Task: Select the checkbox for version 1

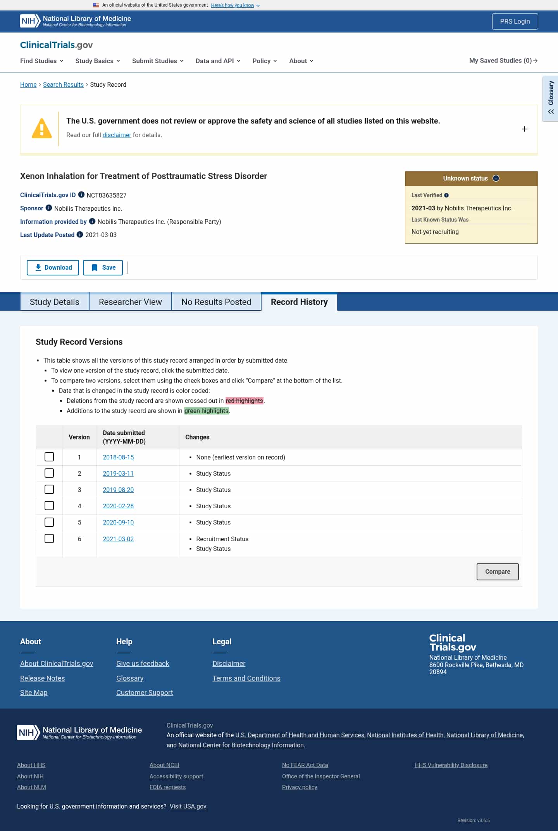Action: (x=49, y=457)
